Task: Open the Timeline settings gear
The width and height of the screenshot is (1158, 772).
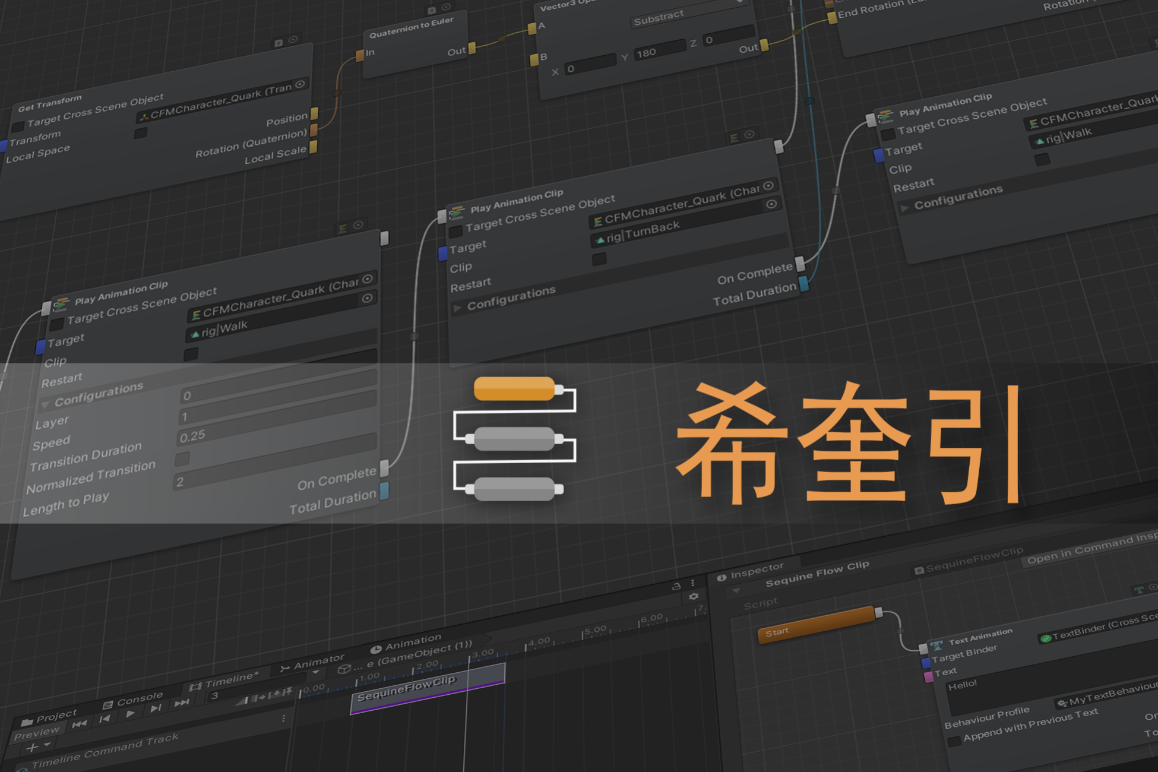Action: click(x=694, y=596)
